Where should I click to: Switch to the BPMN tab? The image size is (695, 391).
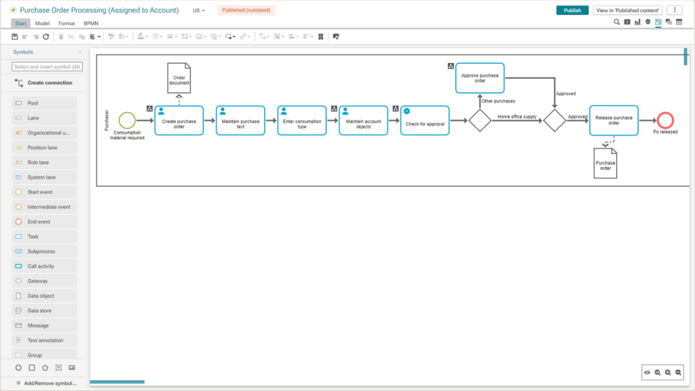pyautogui.click(x=90, y=23)
